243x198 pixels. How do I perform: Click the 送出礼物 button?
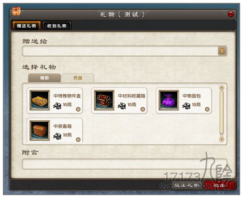click(x=187, y=185)
